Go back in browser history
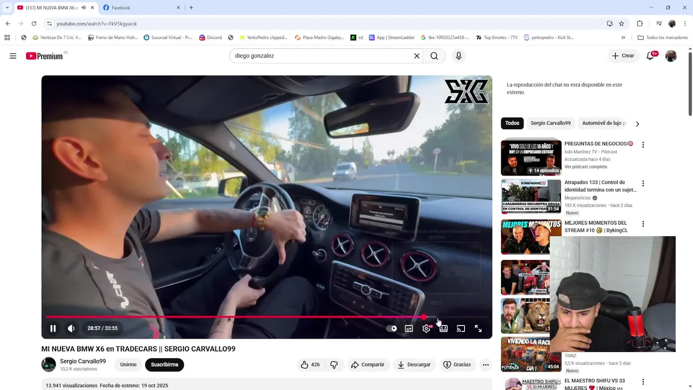 click(x=8, y=24)
